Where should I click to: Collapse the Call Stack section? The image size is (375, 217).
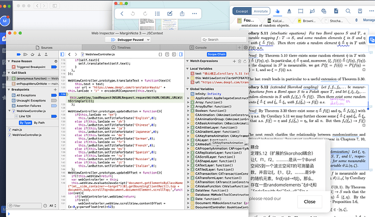[x=9, y=73]
